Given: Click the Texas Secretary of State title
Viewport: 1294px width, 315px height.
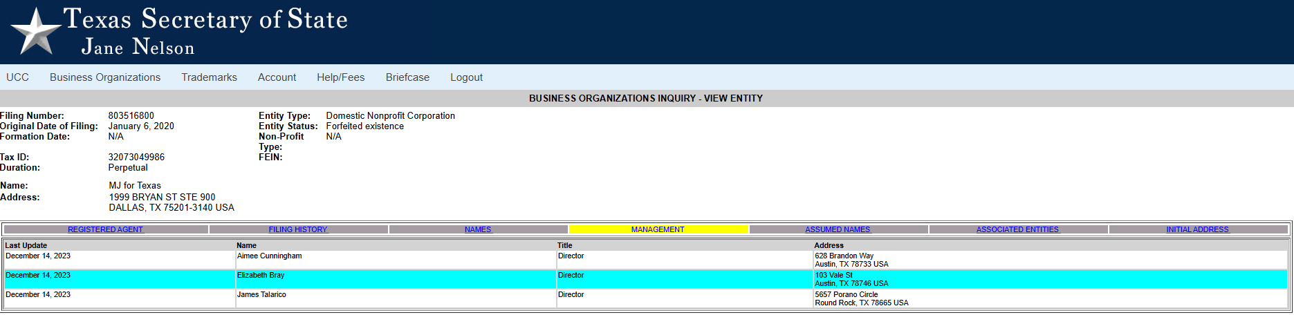Looking at the screenshot, I should pos(205,19).
